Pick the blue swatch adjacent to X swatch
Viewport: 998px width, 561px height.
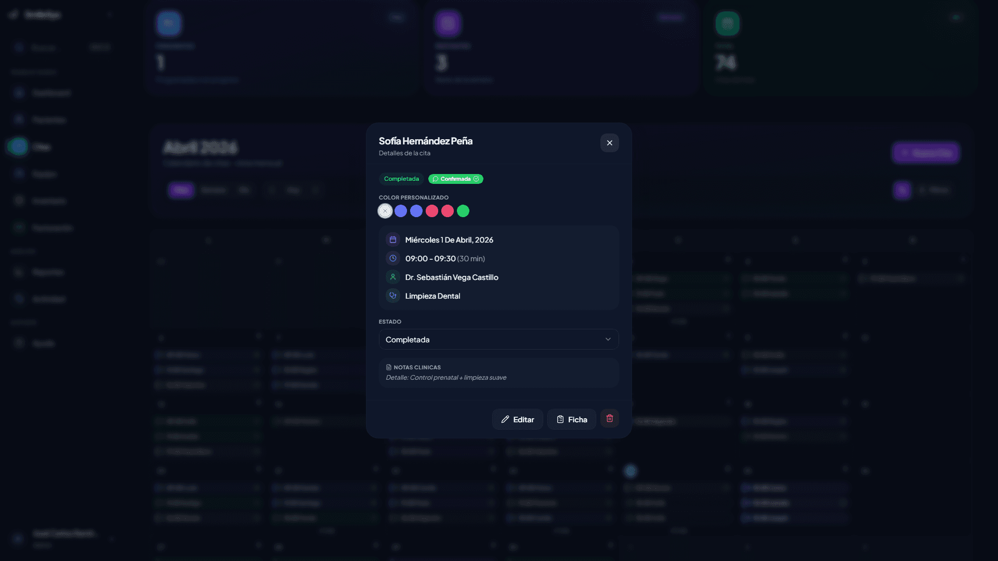click(x=401, y=211)
